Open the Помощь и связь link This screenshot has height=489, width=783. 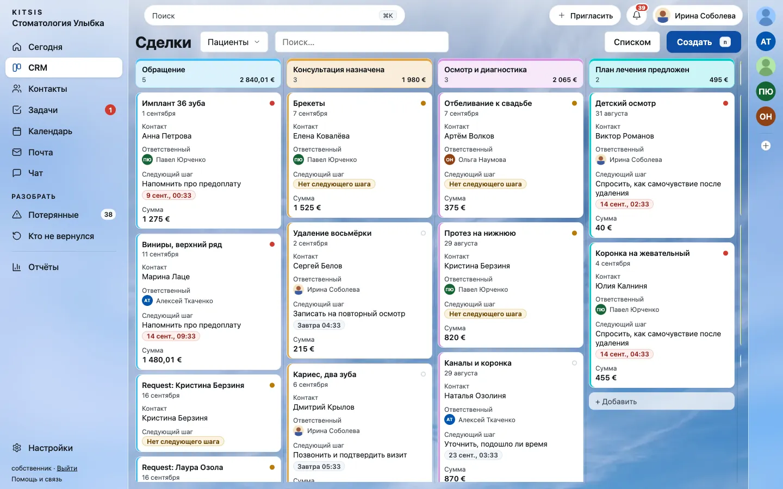[x=37, y=479]
